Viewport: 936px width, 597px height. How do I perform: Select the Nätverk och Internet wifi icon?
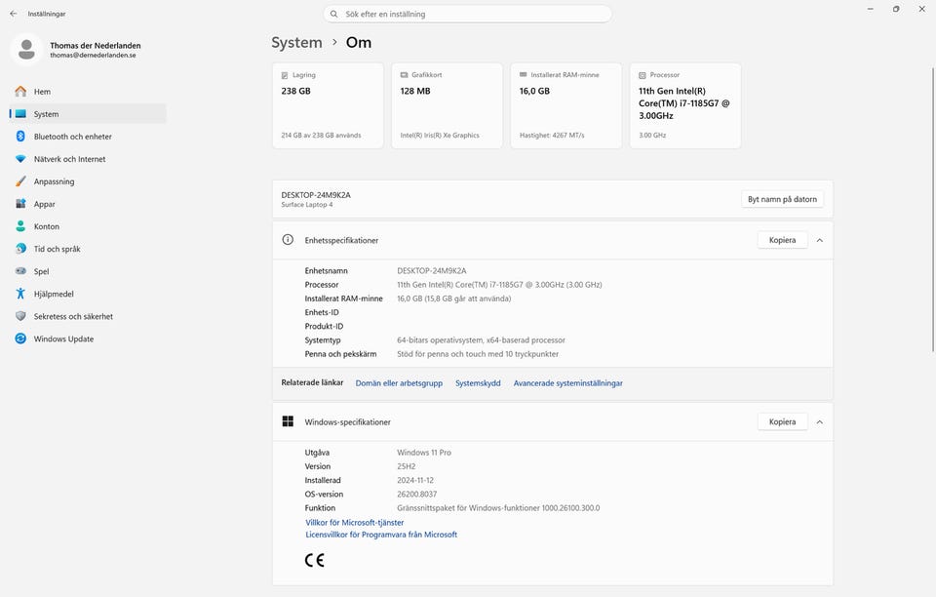tap(20, 159)
